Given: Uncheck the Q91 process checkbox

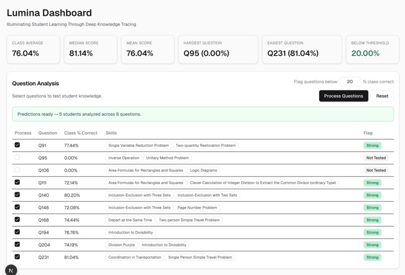Looking at the screenshot, I should click(x=17, y=145).
